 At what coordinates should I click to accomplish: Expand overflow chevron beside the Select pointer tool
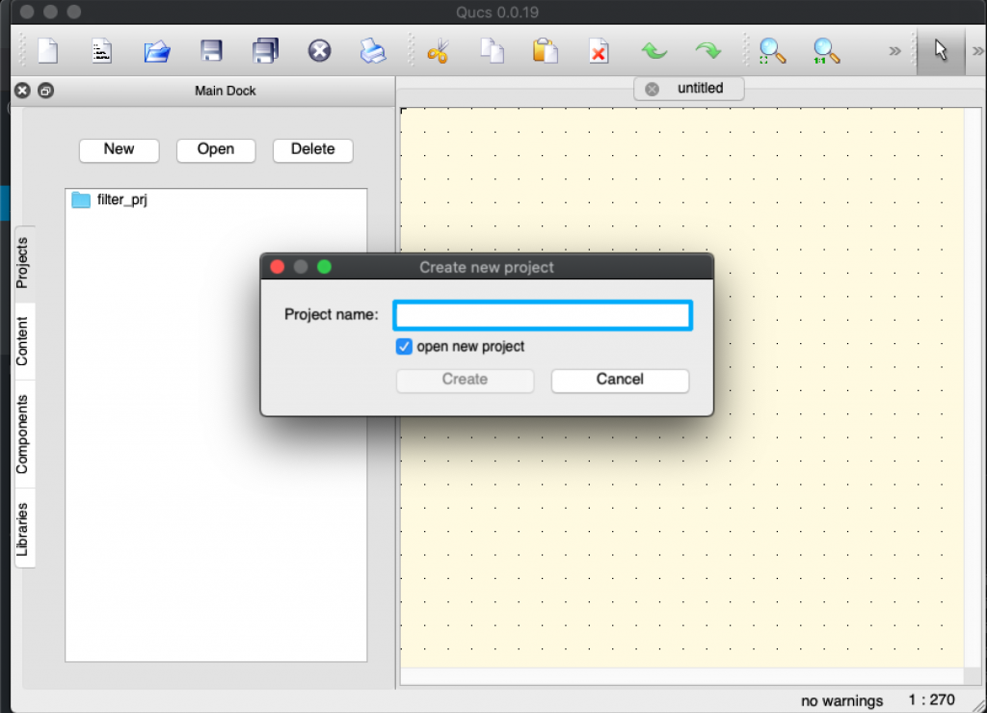[x=978, y=51]
